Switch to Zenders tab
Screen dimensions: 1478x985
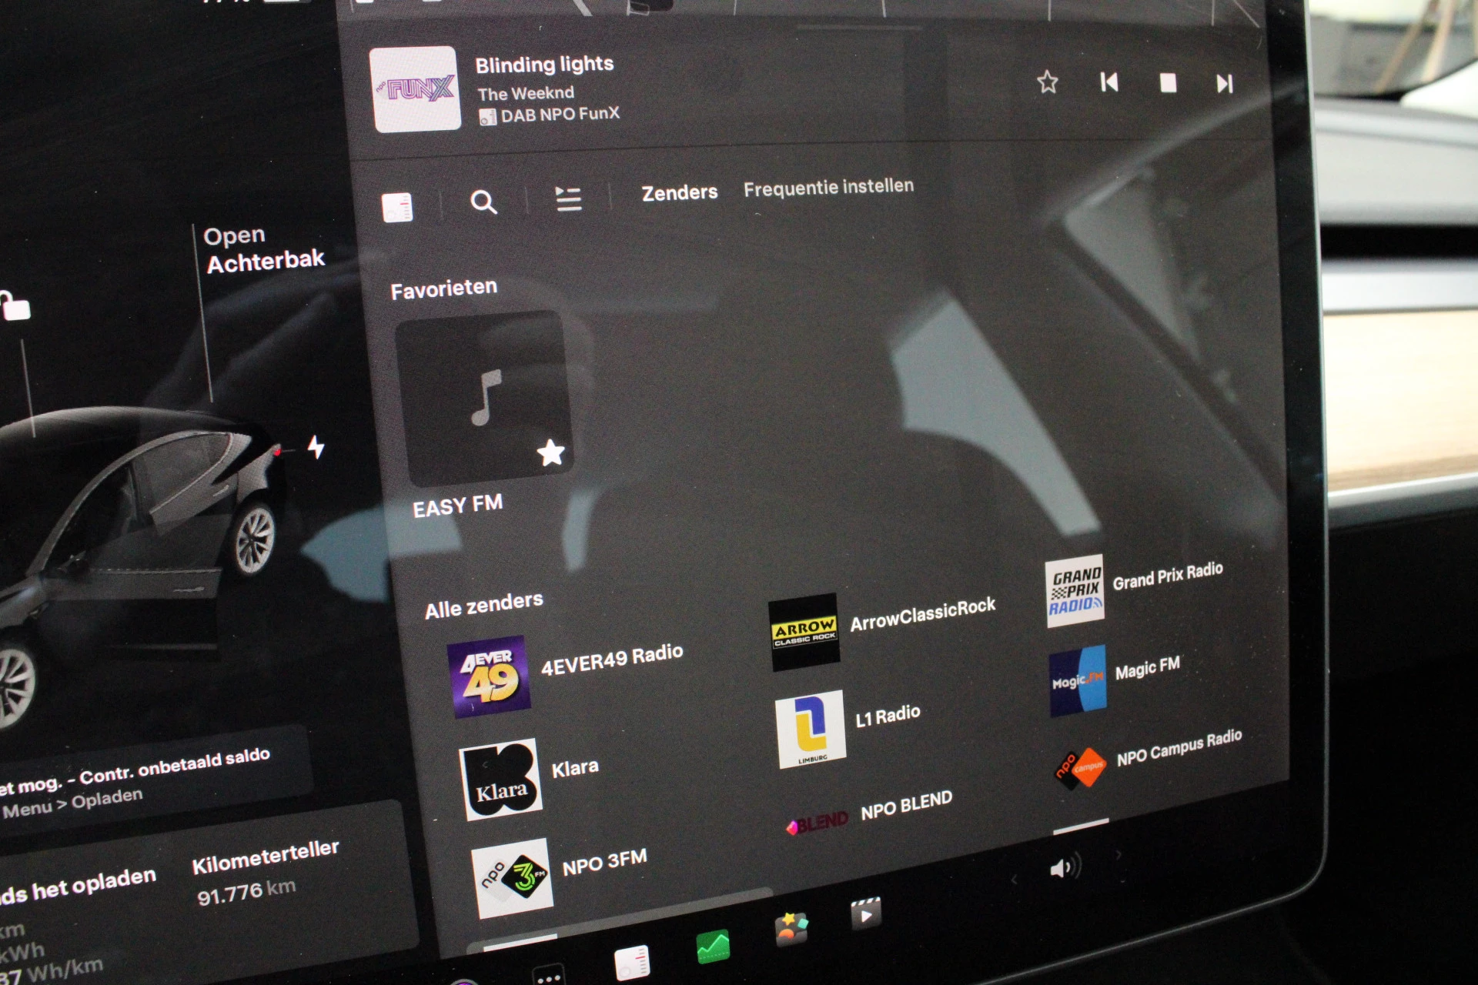point(680,192)
